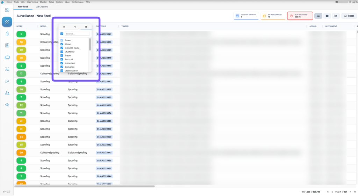
Task: Open the Home menu
Action: [9, 2]
